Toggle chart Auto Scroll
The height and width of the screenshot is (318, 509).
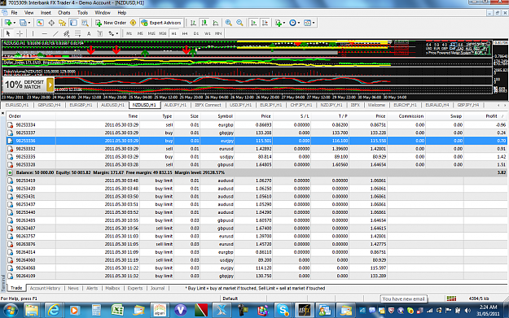(x=254, y=23)
